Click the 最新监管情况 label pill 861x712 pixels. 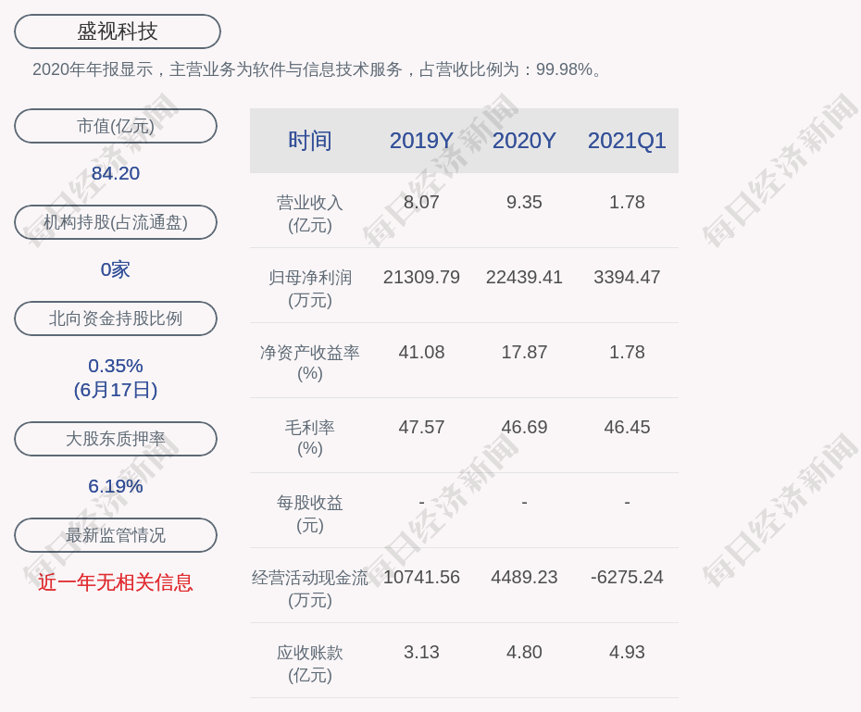click(x=116, y=535)
